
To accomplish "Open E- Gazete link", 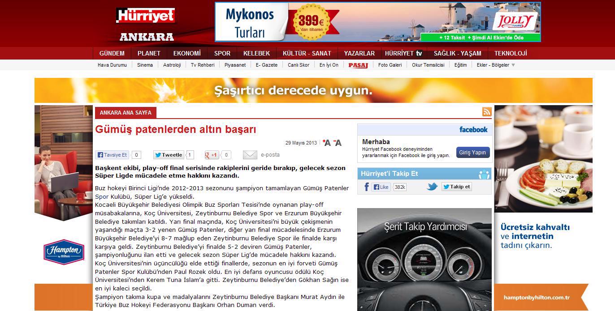I will [267, 65].
